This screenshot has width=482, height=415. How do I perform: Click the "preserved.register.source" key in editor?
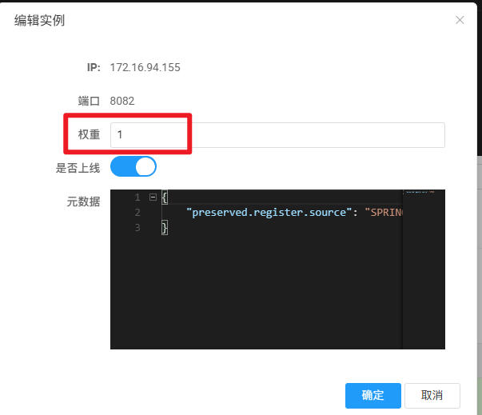[269, 213]
